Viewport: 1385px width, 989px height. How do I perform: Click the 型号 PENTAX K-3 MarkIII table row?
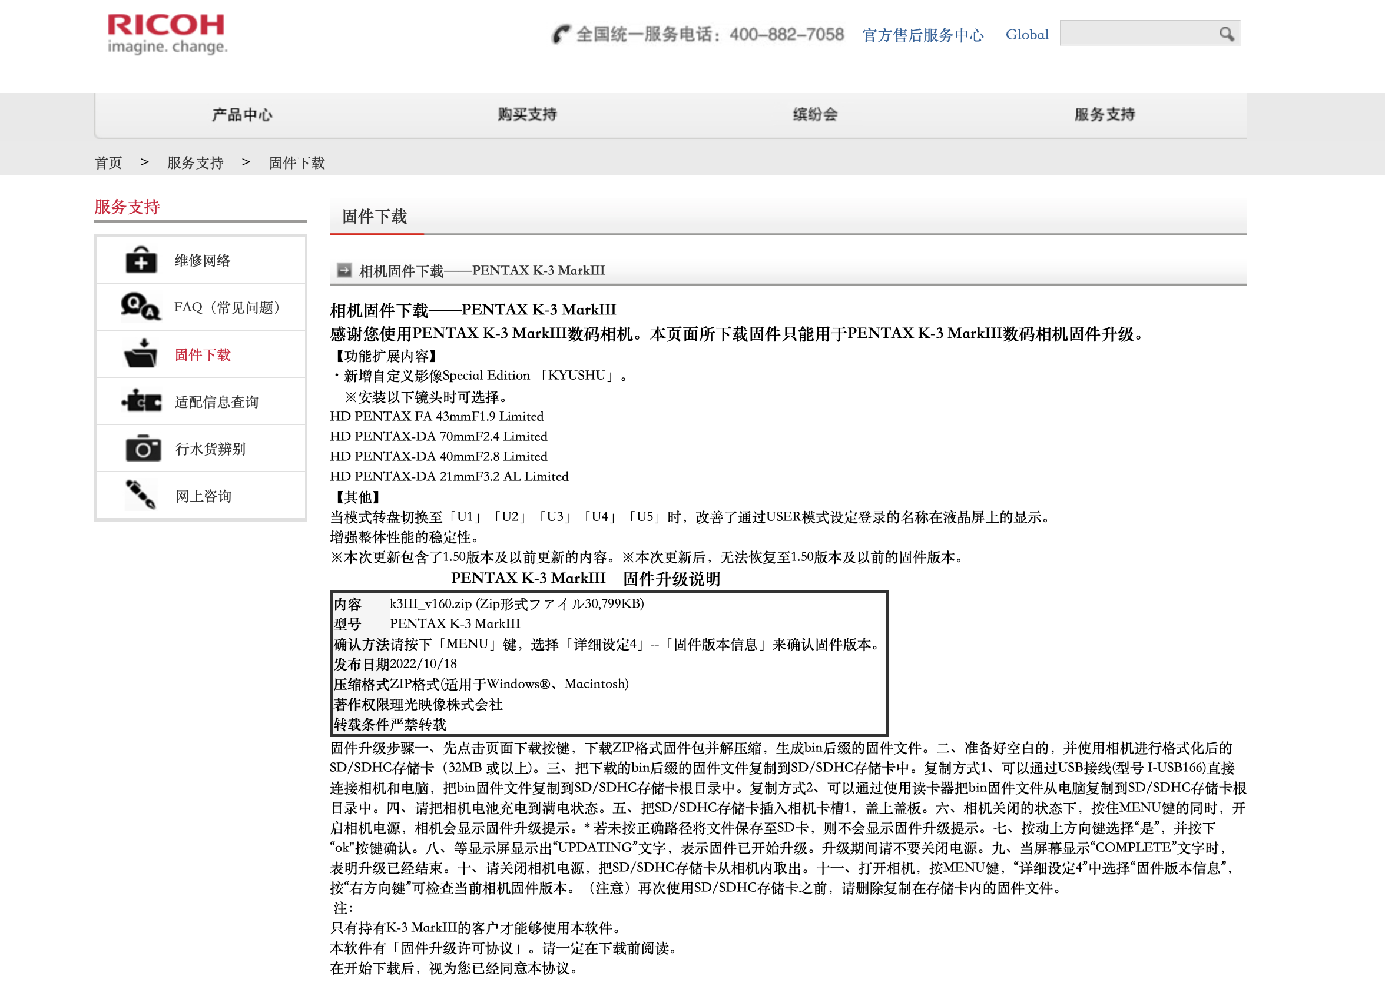click(x=609, y=623)
